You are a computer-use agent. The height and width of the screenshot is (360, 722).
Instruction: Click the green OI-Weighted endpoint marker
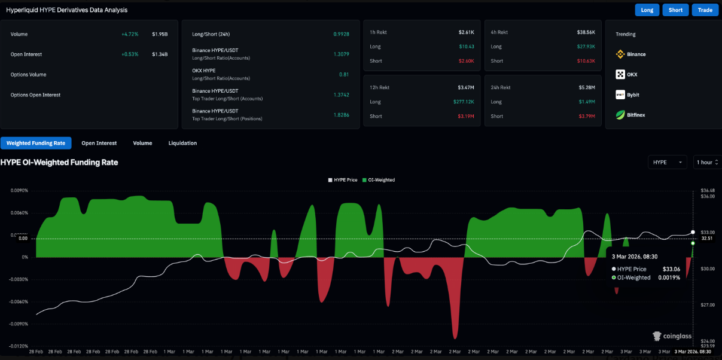[x=693, y=243]
